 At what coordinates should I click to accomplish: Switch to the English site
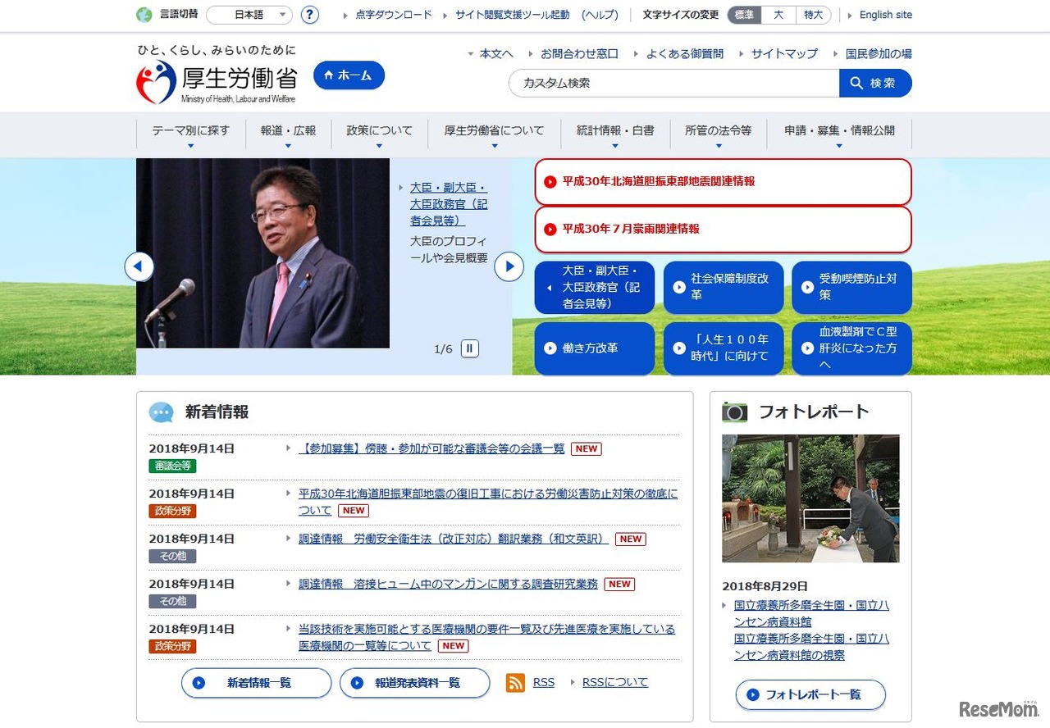pyautogui.click(x=885, y=15)
